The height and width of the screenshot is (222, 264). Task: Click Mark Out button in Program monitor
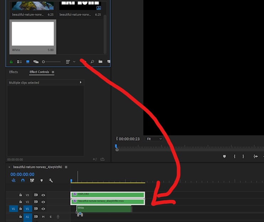(243, 156)
